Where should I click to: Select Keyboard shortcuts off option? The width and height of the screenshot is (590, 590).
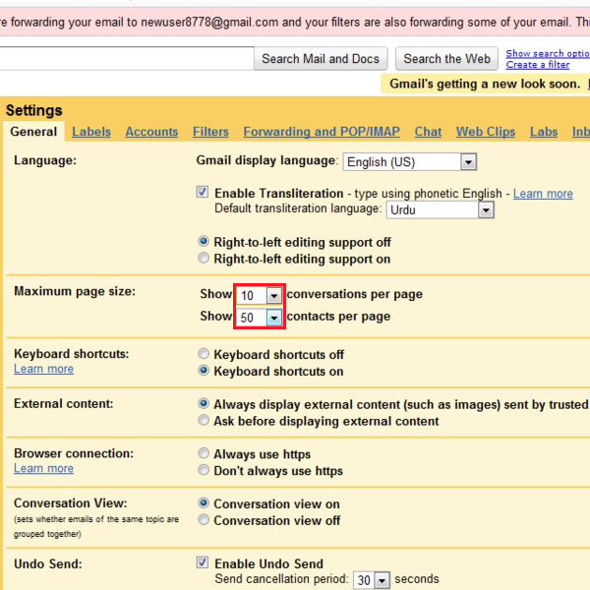tap(204, 354)
